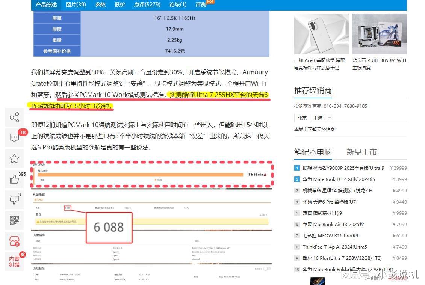The height and width of the screenshot is (285, 425).
Task: Open the 图片(39) tab
Action: (x=76, y=5)
